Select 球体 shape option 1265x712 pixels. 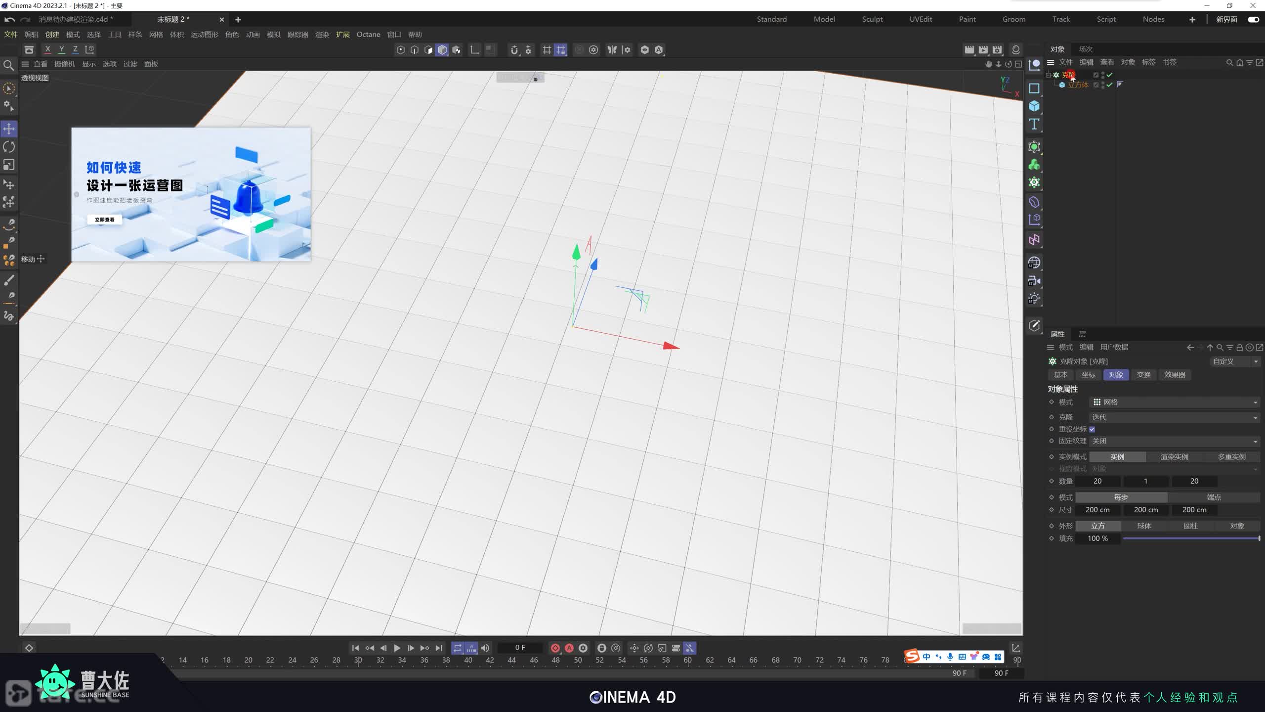pyautogui.click(x=1144, y=526)
